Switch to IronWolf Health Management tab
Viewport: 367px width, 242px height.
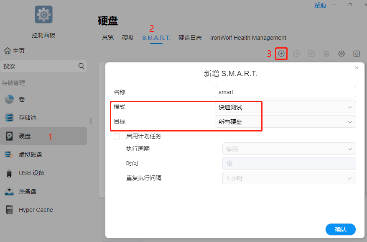coord(248,38)
